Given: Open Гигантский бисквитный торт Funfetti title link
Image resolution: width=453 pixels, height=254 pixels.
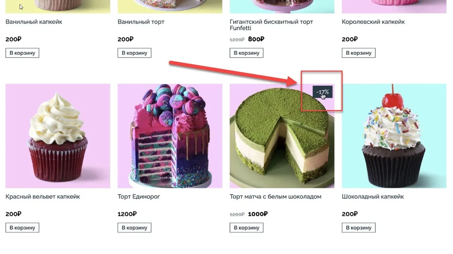Looking at the screenshot, I should (271, 25).
